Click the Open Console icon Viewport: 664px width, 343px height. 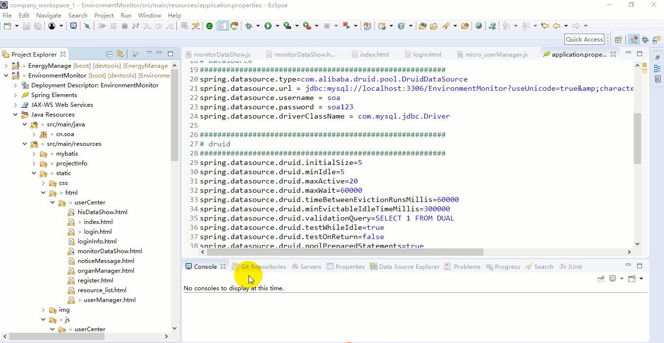coord(632,279)
